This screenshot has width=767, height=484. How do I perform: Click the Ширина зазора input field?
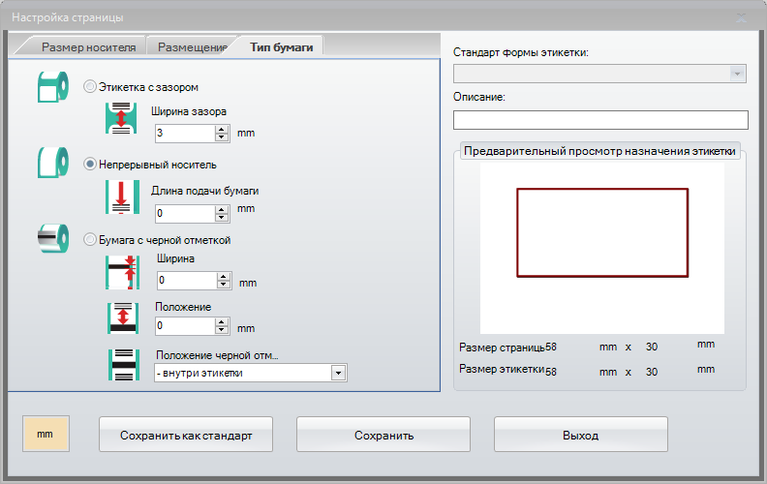185,133
